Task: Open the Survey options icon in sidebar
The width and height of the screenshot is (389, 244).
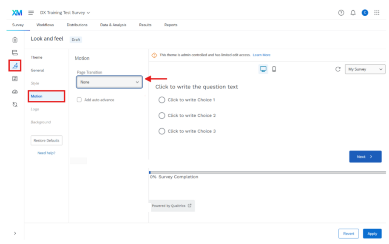Action: pyautogui.click(x=15, y=79)
